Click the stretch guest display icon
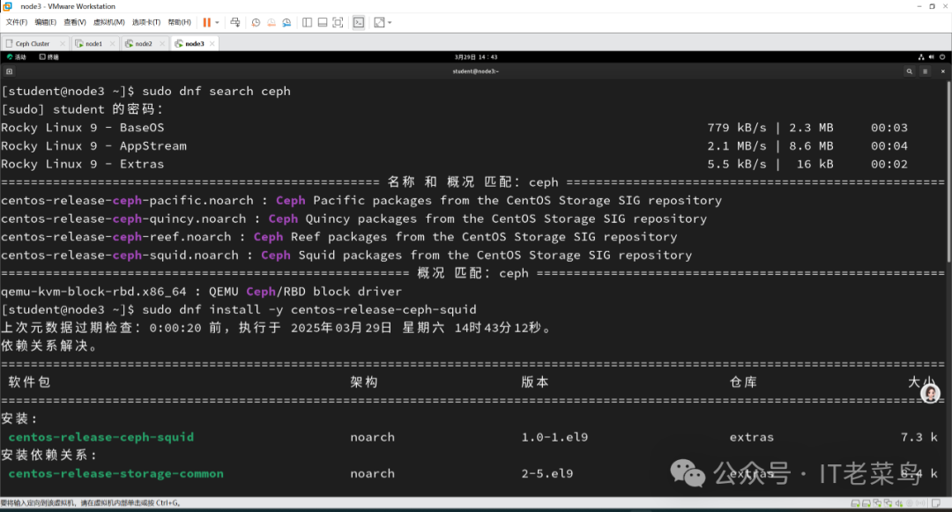This screenshot has height=512, width=952. click(379, 22)
